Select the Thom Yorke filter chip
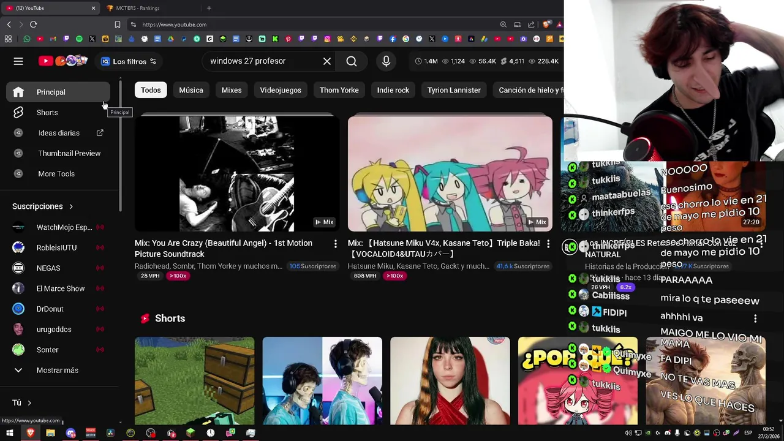784x441 pixels. pos(339,90)
